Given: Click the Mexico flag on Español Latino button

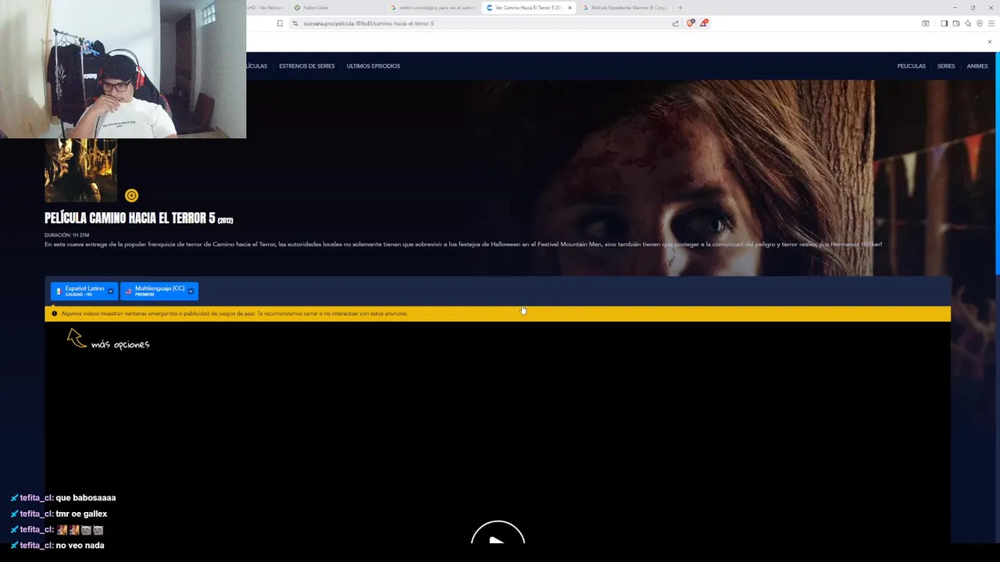Looking at the screenshot, I should pyautogui.click(x=59, y=291).
